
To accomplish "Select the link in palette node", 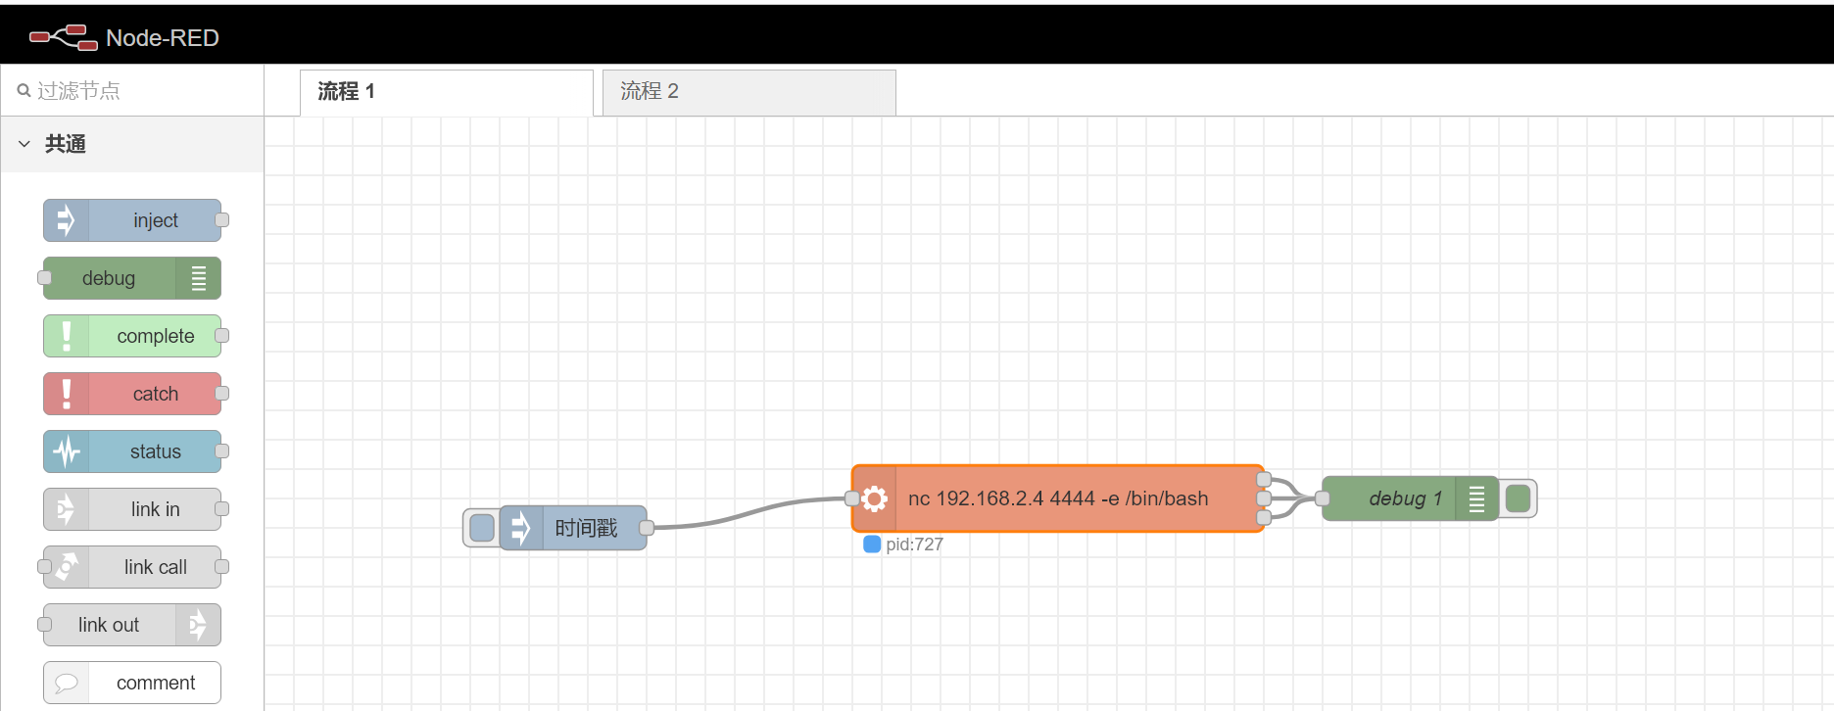I will click(x=132, y=509).
